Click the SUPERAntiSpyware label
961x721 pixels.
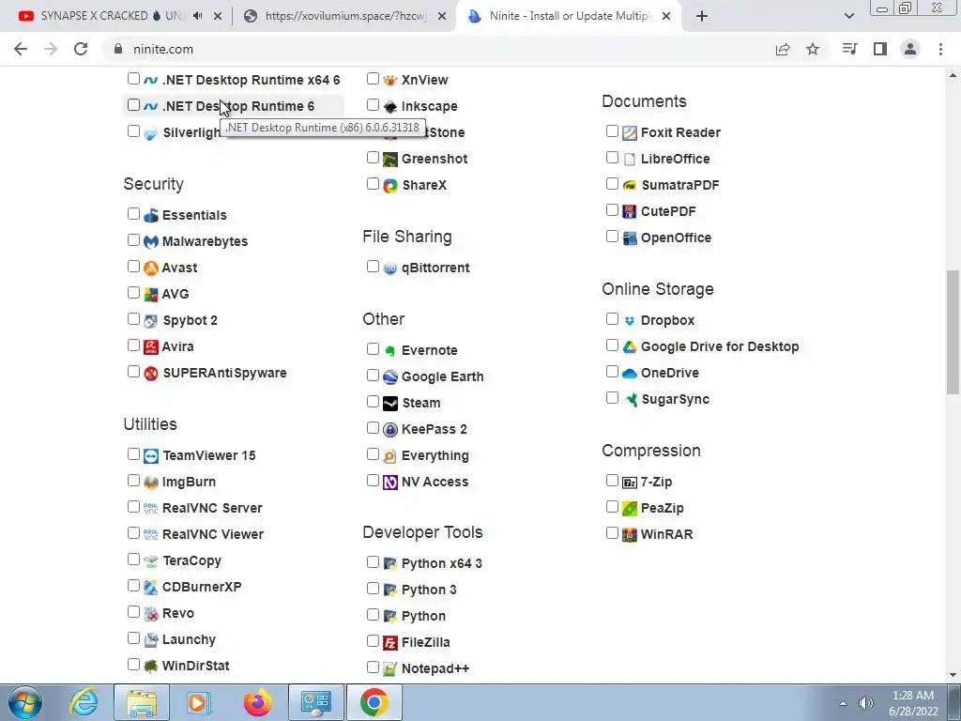(x=224, y=374)
